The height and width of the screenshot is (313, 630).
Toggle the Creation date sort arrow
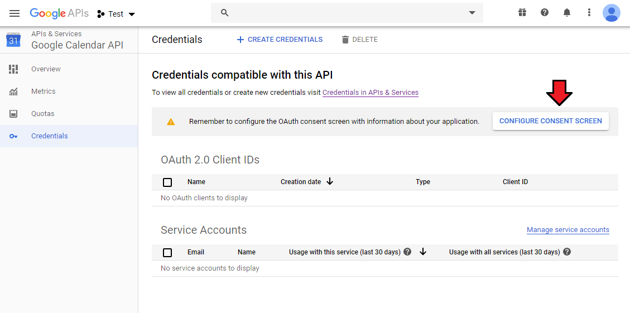click(x=330, y=182)
